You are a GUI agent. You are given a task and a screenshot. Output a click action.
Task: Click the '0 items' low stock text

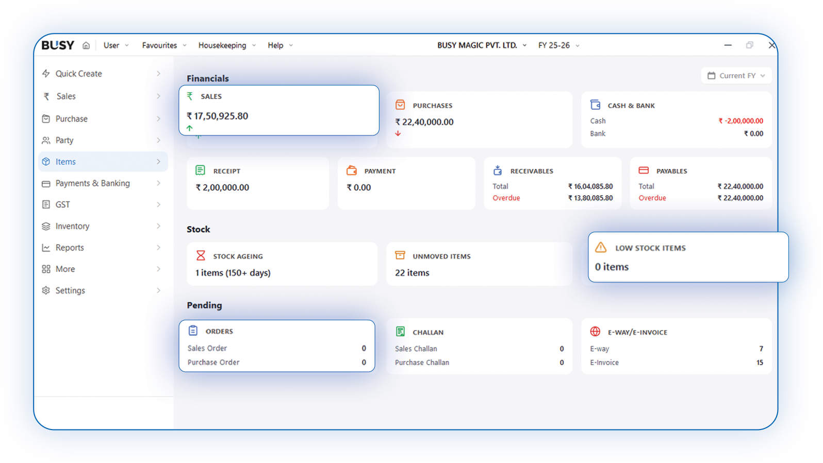click(x=612, y=267)
